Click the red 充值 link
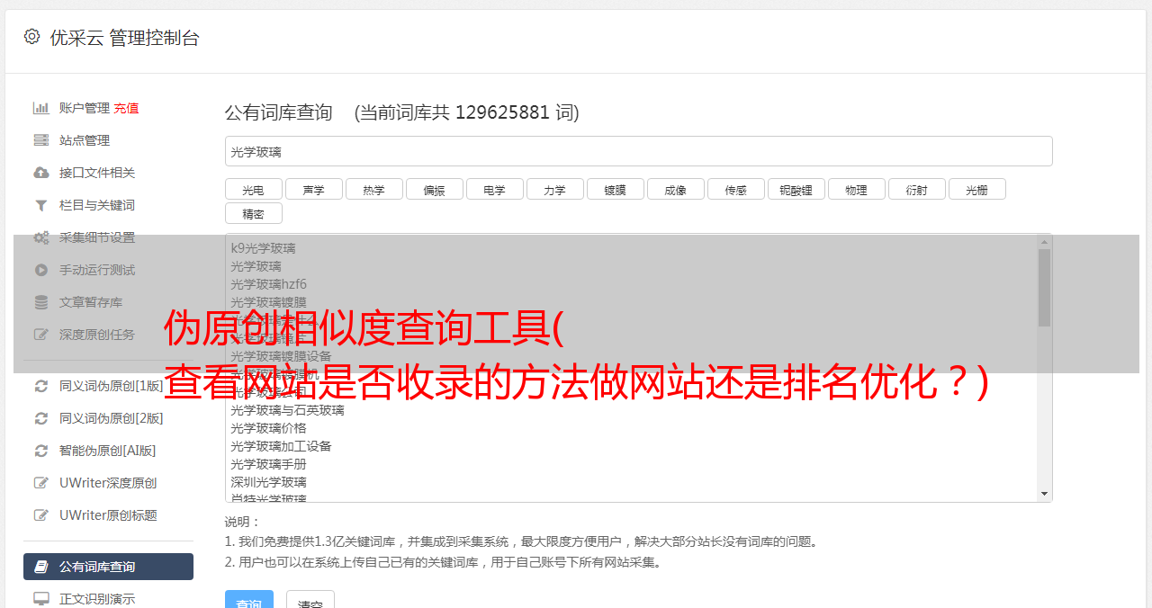Image resolution: width=1152 pixels, height=608 pixels. click(x=126, y=108)
